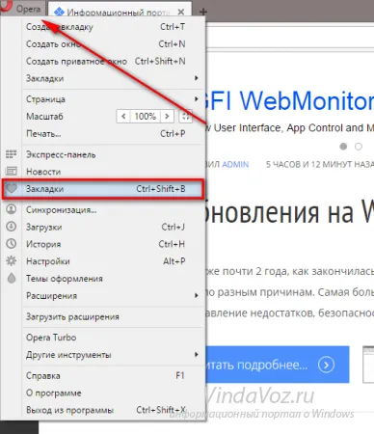Expand Другие инструменты submenu arrow

tap(197, 355)
